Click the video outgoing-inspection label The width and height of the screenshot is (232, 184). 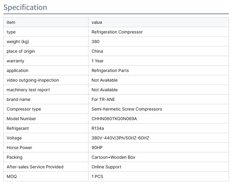tap(33, 80)
